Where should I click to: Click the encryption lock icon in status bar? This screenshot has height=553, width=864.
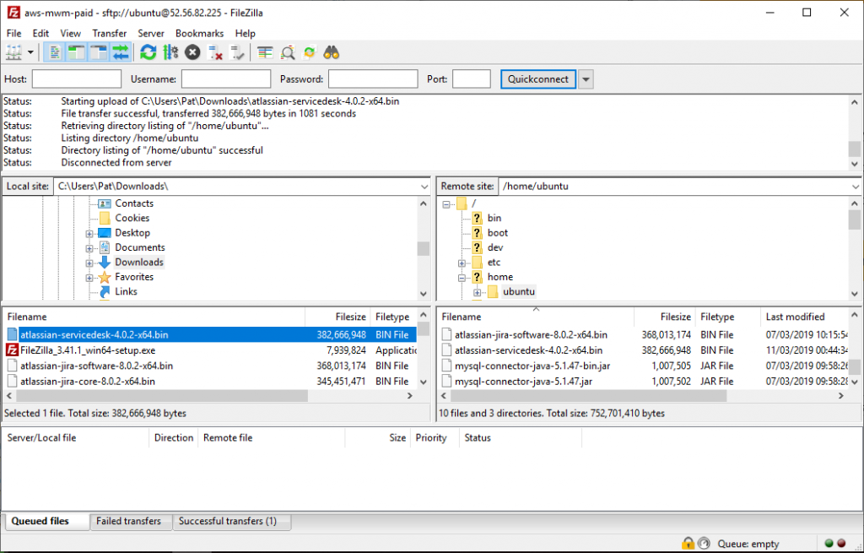(x=688, y=543)
